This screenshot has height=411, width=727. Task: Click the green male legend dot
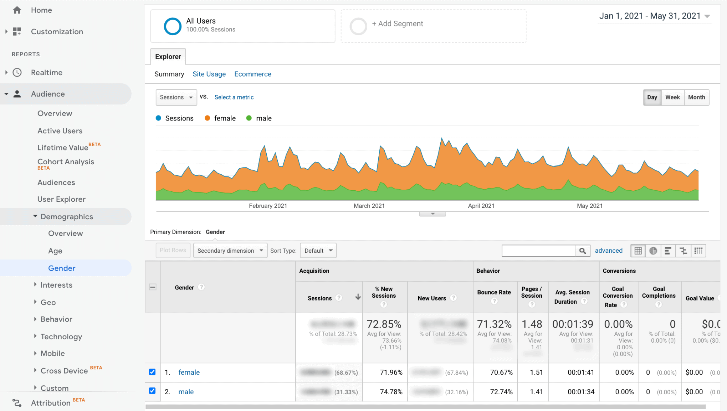249,118
